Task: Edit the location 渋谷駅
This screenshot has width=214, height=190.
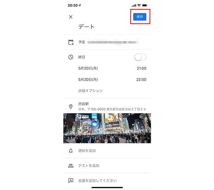Action: (83, 104)
